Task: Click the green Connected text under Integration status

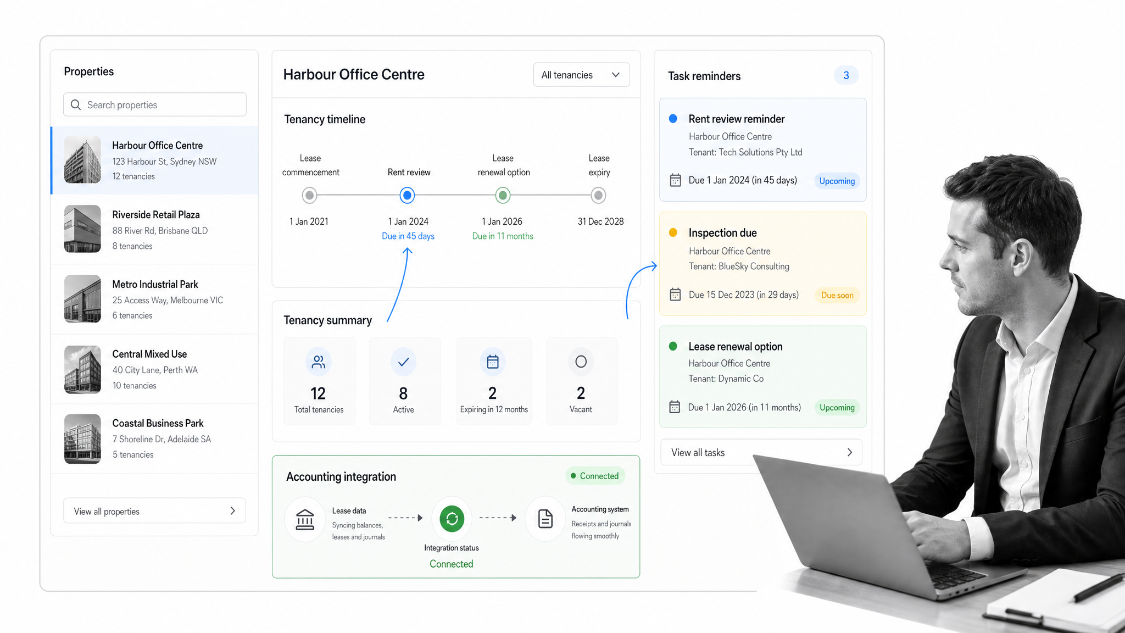Action: click(x=452, y=564)
